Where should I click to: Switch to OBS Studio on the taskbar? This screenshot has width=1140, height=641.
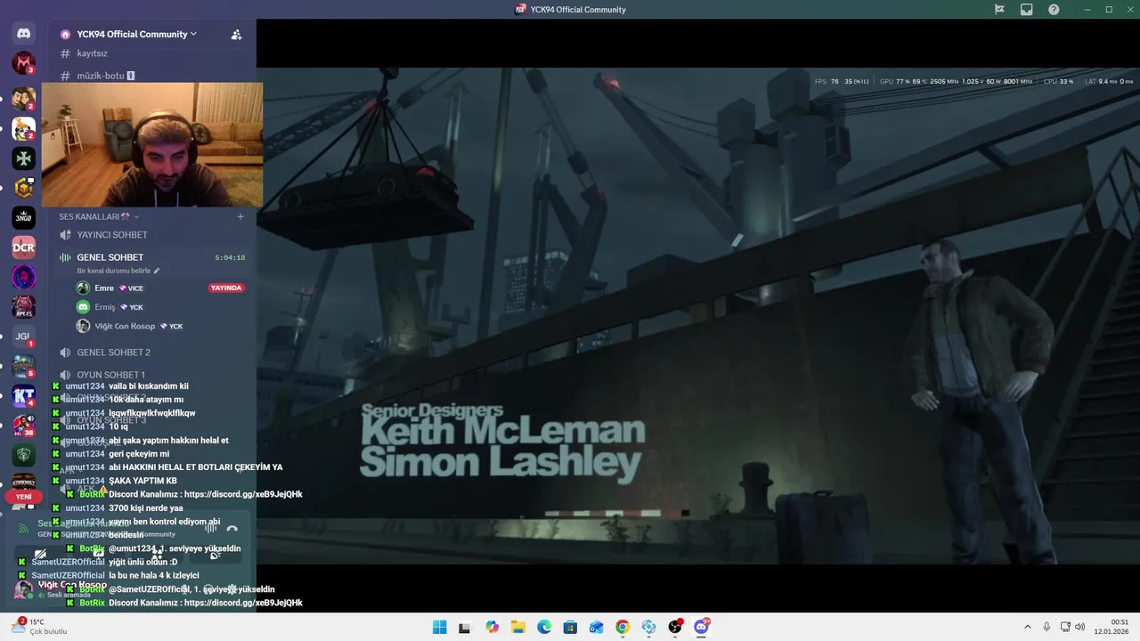[x=675, y=628]
